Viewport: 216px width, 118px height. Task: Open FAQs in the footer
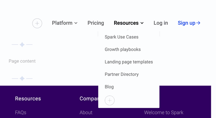tap(21, 113)
